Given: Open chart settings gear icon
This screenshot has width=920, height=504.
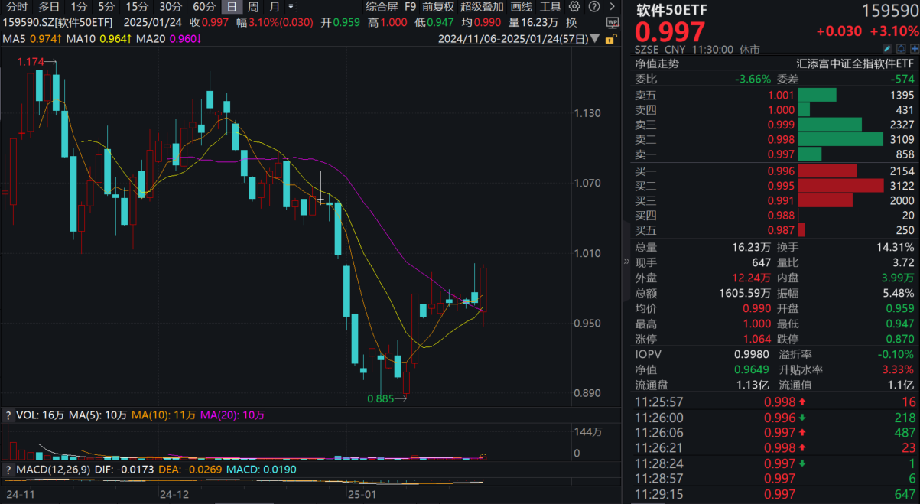Looking at the screenshot, I should tap(574, 7).
